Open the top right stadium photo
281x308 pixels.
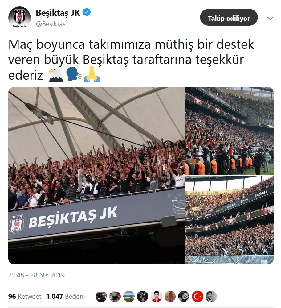tap(230, 131)
